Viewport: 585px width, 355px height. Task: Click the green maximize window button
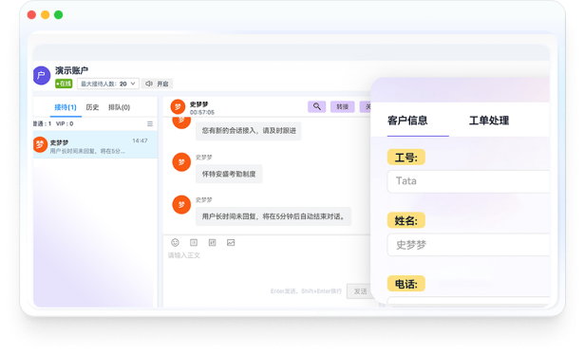coord(59,14)
